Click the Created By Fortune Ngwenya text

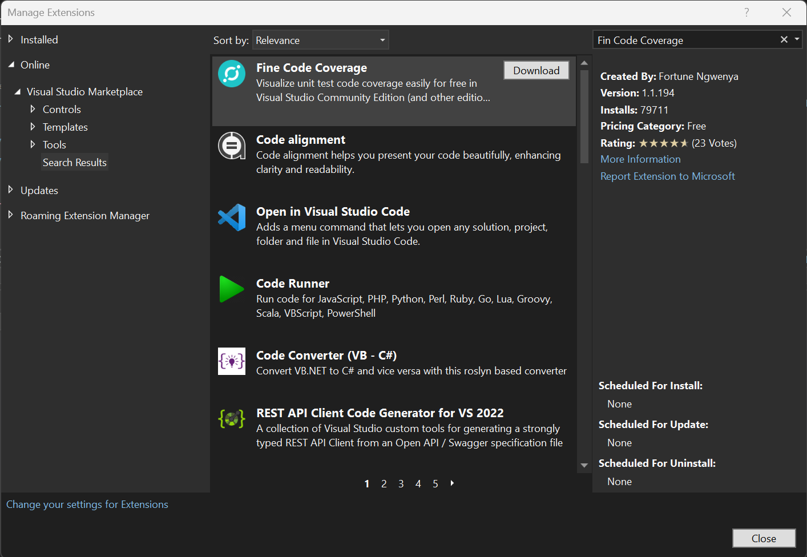tap(669, 76)
